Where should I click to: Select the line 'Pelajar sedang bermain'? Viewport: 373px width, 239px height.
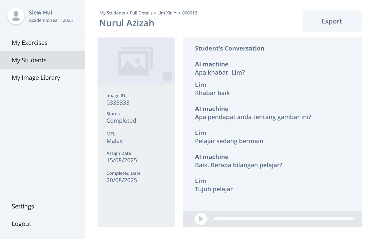click(x=229, y=141)
